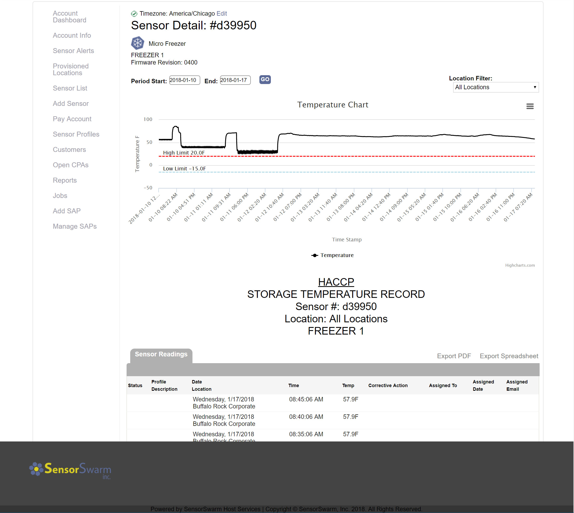Navigate to Manage SAPs page

(x=74, y=226)
